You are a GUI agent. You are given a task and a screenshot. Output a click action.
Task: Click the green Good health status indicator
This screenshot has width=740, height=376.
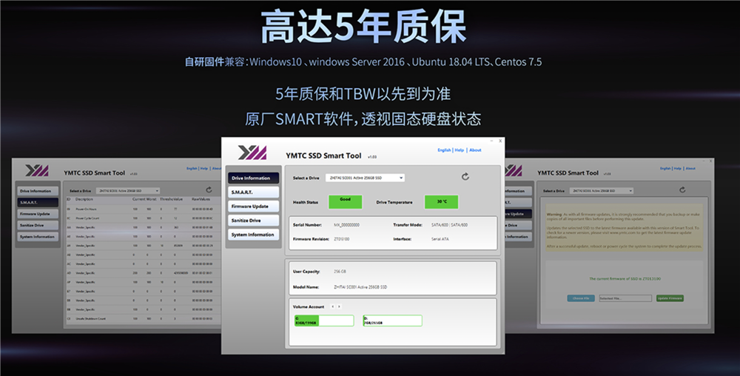point(346,202)
